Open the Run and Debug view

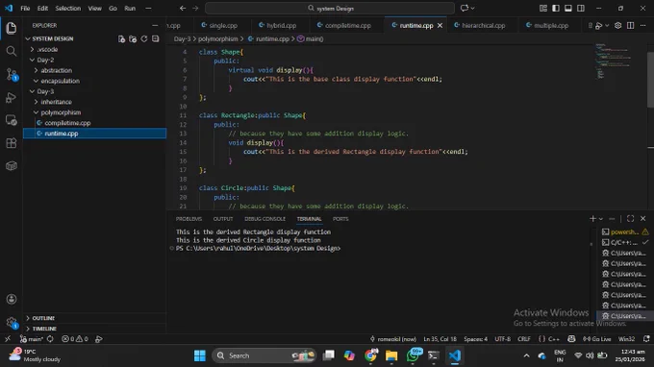(x=12, y=97)
